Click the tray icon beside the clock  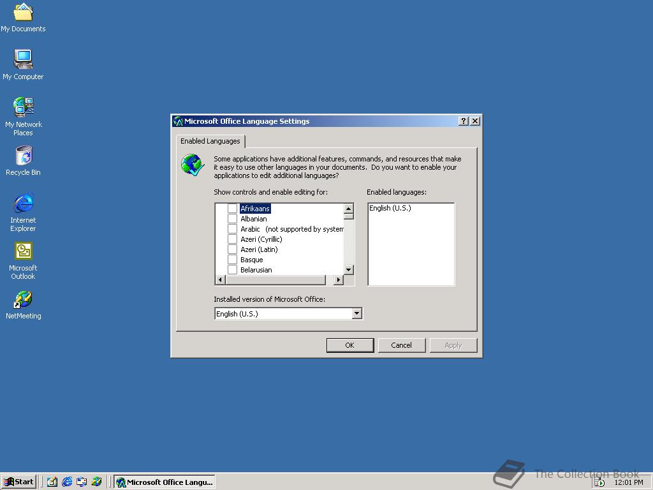point(599,482)
